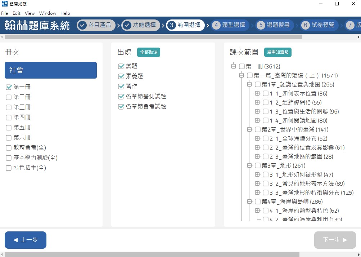
Task: Check 第二冊 volume
Action: click(x=9, y=97)
